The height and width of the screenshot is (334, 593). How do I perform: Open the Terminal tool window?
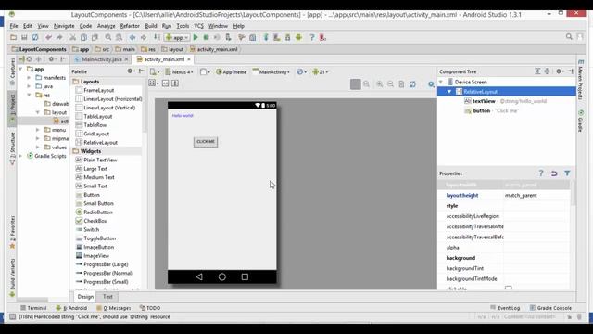[33, 308]
